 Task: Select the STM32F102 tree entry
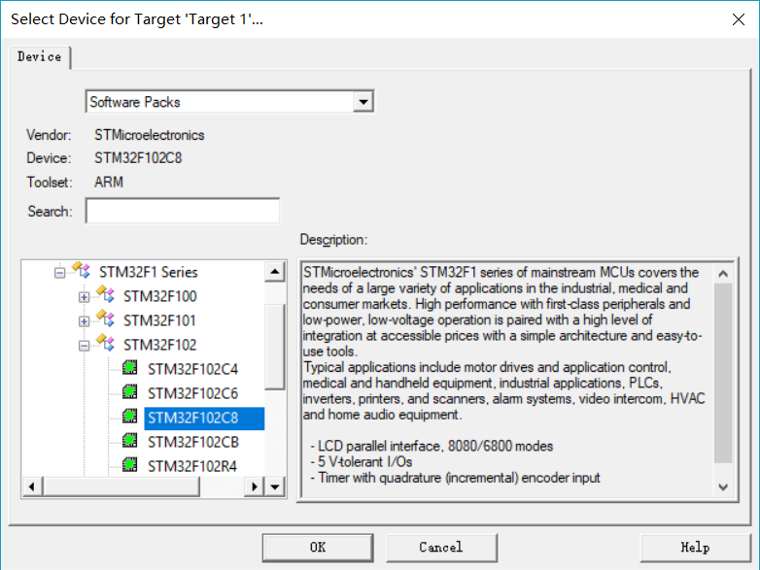(160, 345)
